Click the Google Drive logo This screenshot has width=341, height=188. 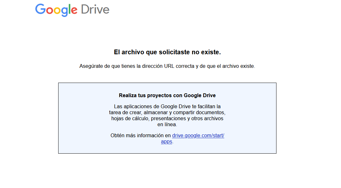click(72, 10)
